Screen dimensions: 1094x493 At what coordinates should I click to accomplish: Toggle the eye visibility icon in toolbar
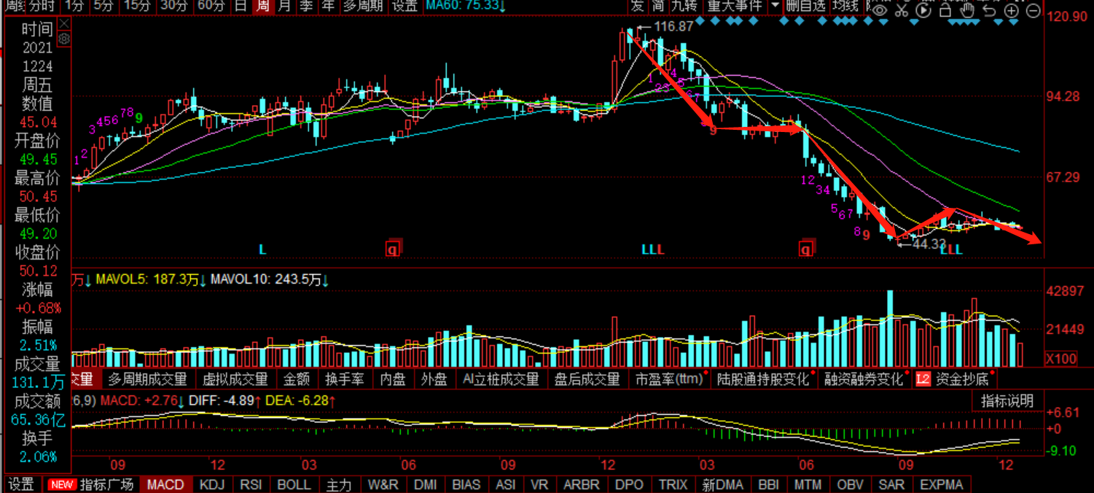point(880,10)
